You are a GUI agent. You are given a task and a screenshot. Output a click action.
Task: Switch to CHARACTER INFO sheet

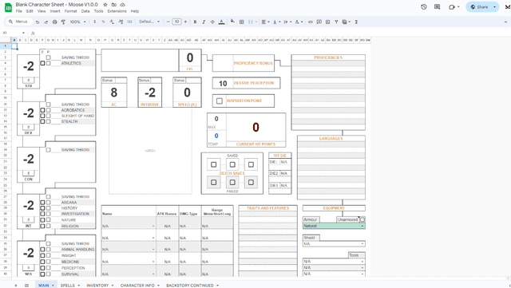tap(137, 286)
